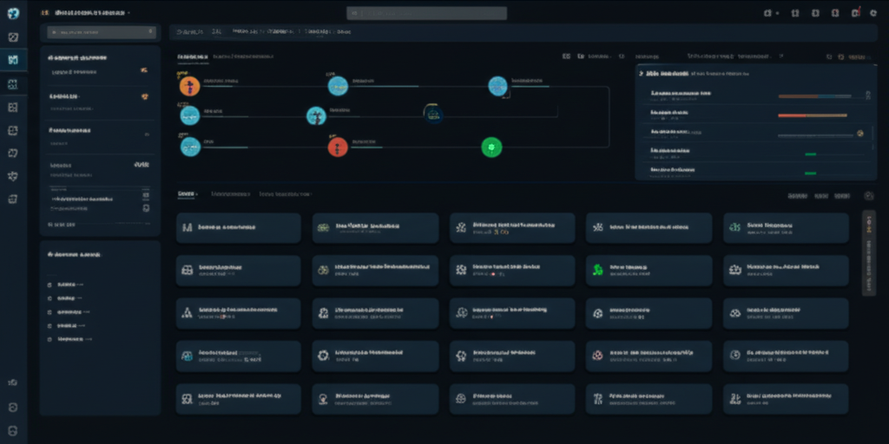Click the red-orange progress bar in right panel
889x444 pixels.
pyautogui.click(x=812, y=114)
